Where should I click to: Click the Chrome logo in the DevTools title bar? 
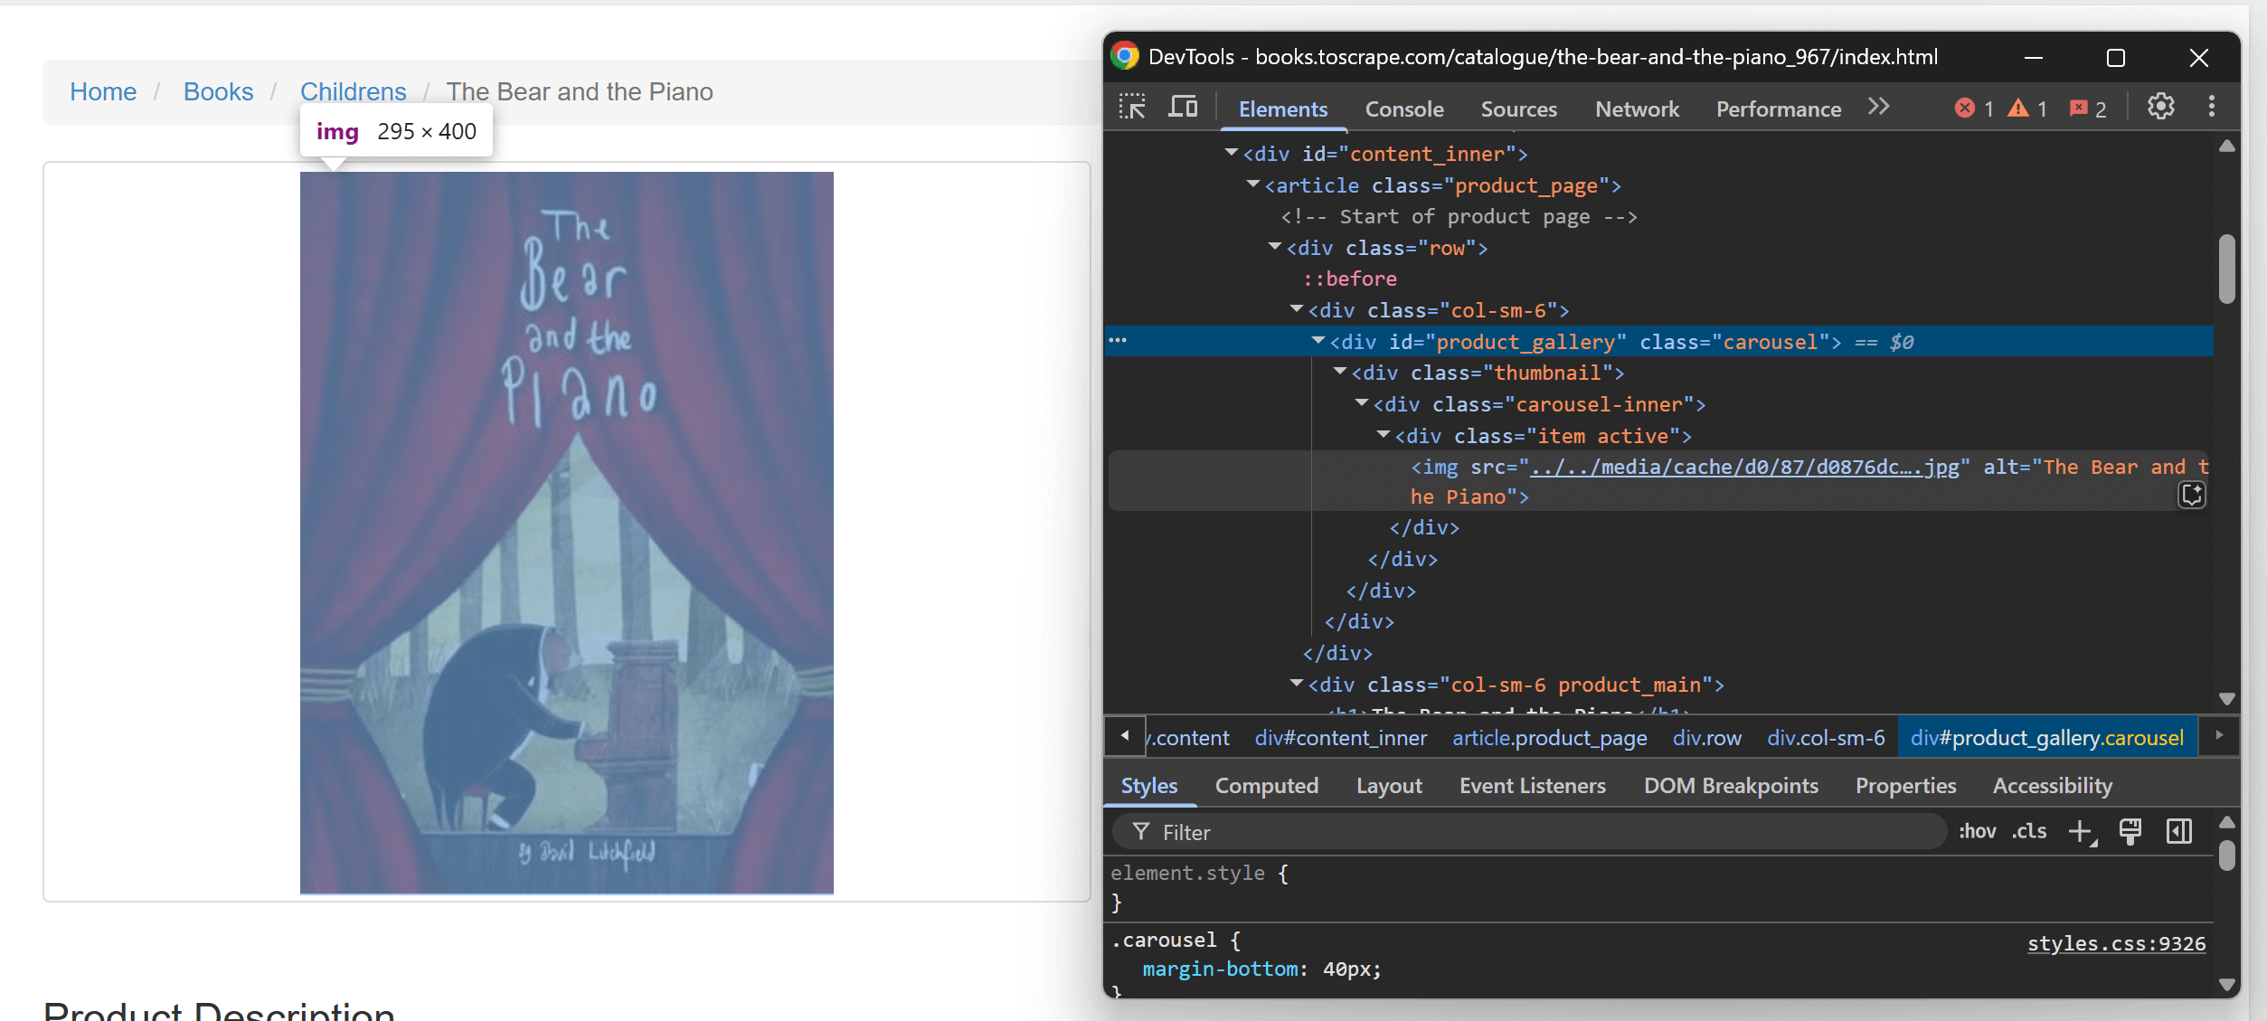tap(1125, 56)
